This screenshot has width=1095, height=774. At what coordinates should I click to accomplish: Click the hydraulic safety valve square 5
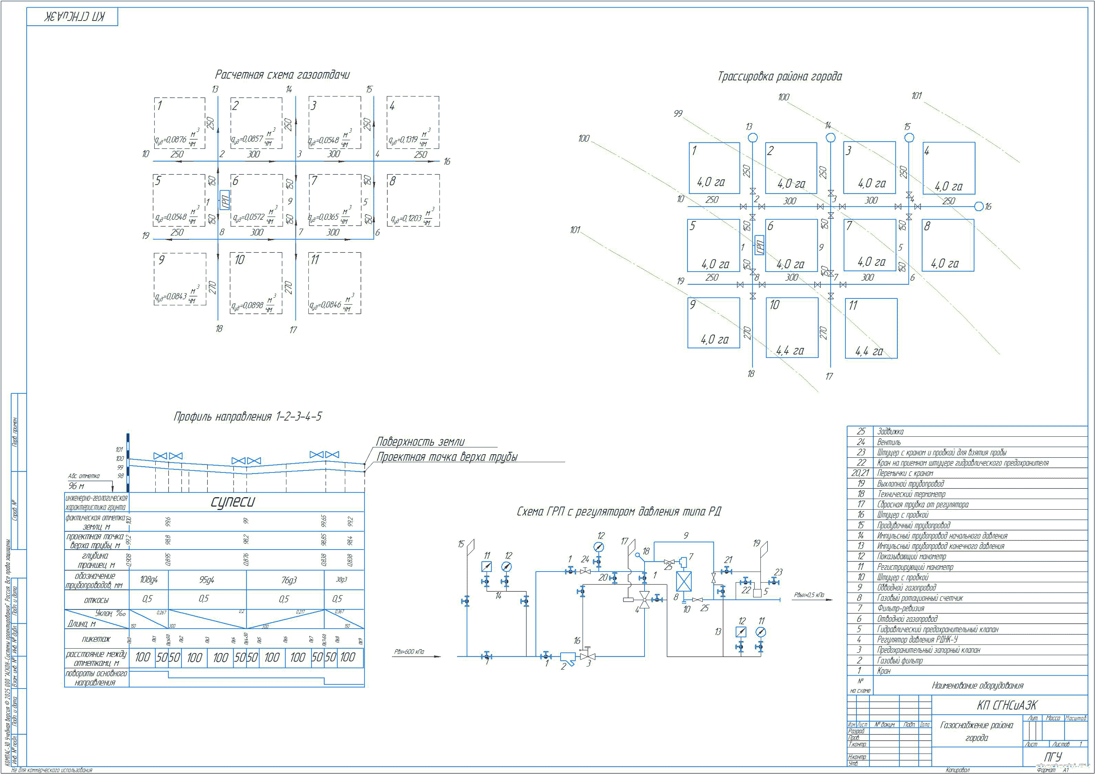(757, 593)
